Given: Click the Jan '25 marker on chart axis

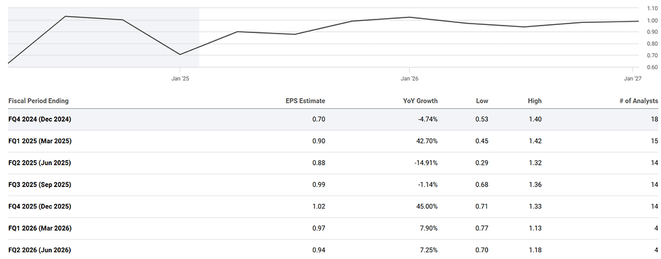Looking at the screenshot, I should click(180, 79).
